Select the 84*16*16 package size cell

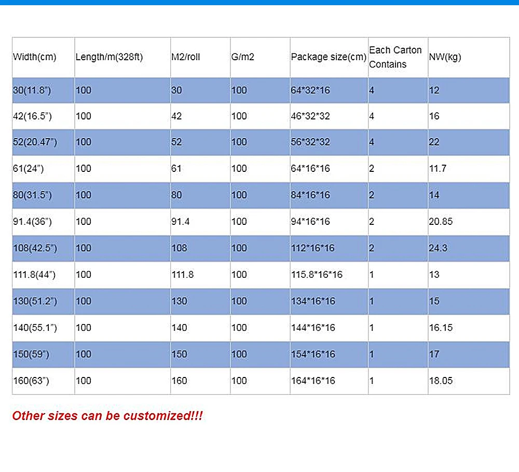point(310,195)
